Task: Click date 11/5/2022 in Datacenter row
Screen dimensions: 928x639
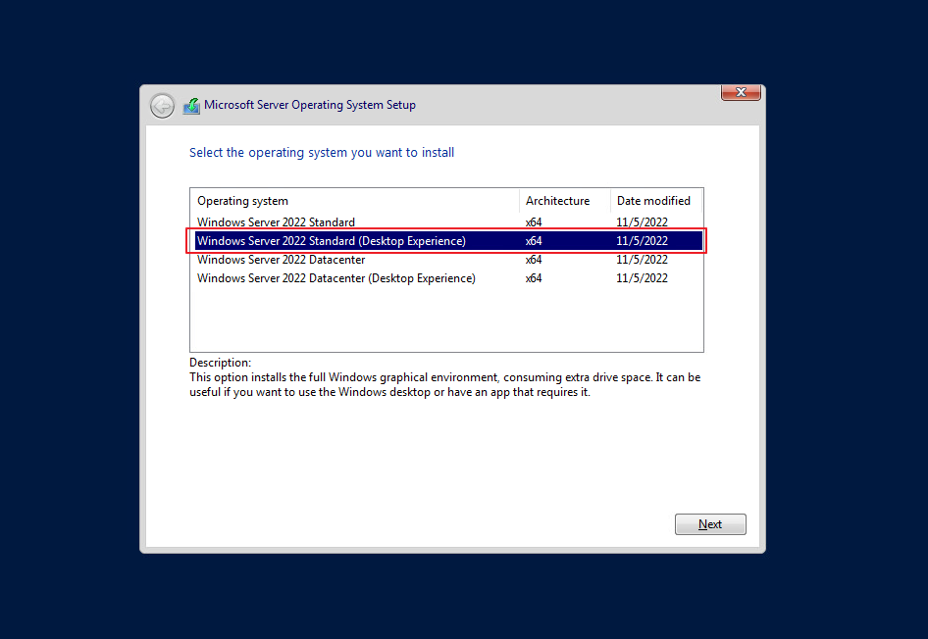Action: tap(642, 260)
